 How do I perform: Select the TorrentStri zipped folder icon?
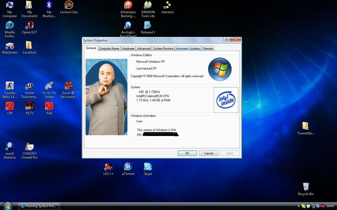point(306,128)
